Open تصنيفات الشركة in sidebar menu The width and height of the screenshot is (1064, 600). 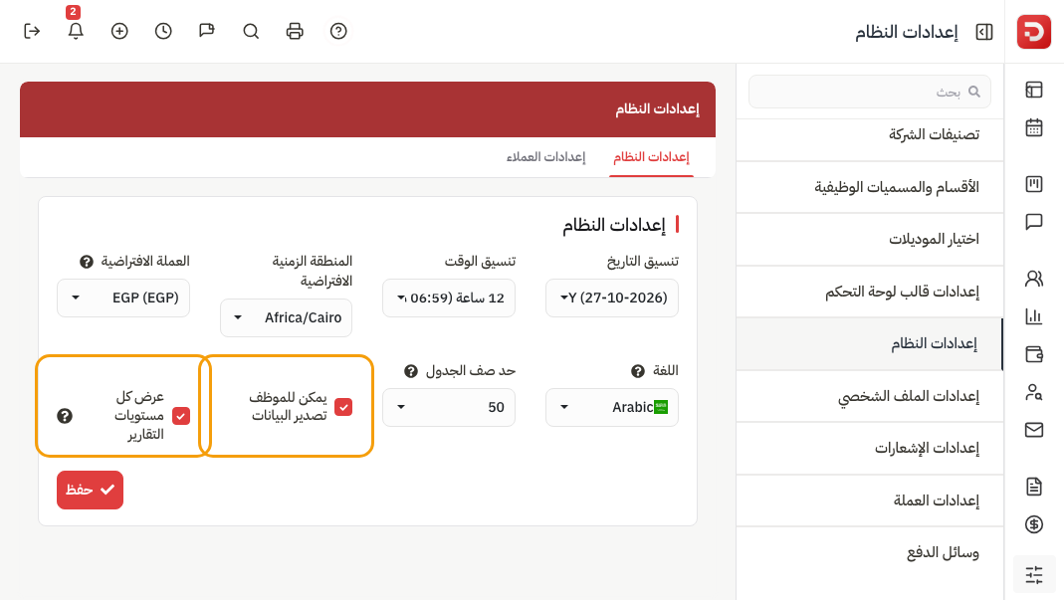coord(870,135)
